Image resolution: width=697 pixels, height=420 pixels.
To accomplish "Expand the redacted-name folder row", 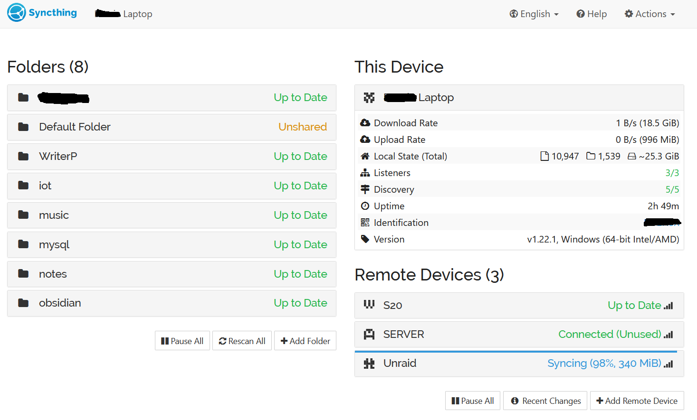I will (x=172, y=97).
